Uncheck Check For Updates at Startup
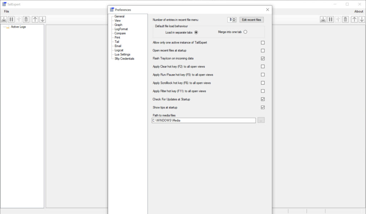This screenshot has height=214, width=366. pyautogui.click(x=263, y=99)
